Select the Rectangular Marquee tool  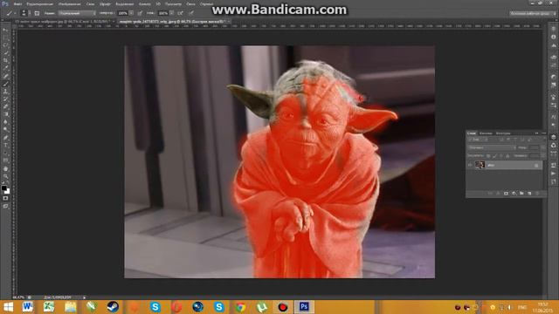point(5,38)
